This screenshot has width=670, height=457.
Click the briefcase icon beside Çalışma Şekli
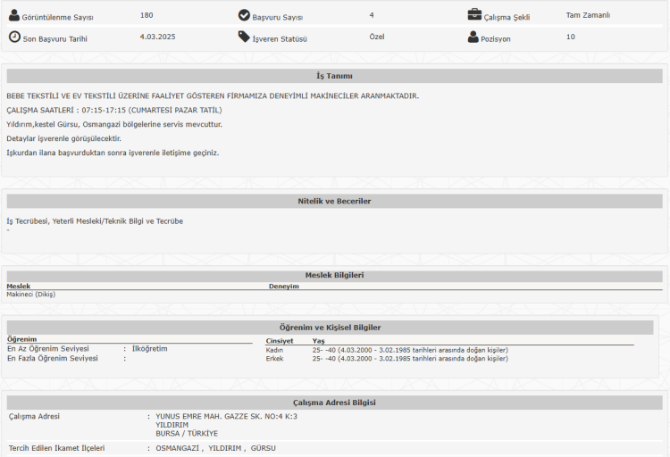475,15
